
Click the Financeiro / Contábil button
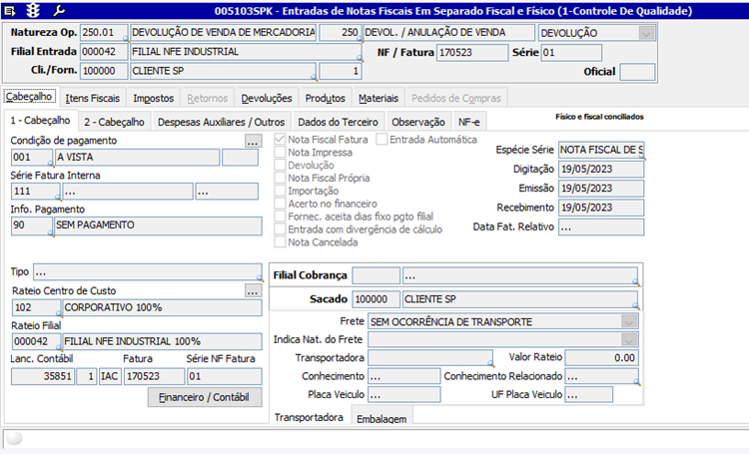pyautogui.click(x=205, y=397)
